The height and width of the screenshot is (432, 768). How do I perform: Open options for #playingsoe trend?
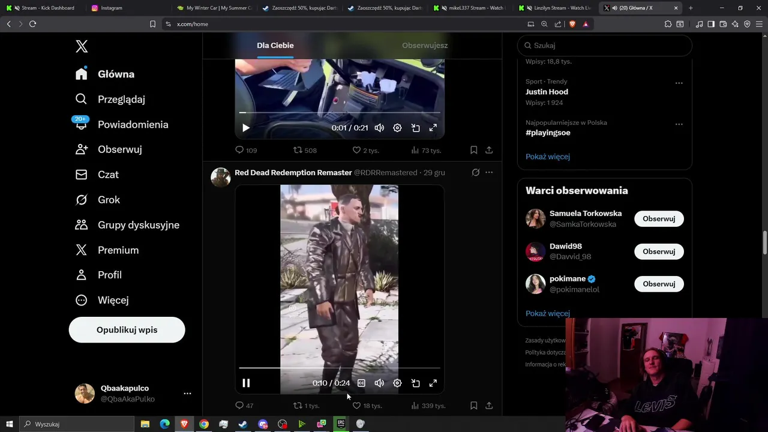tap(679, 124)
